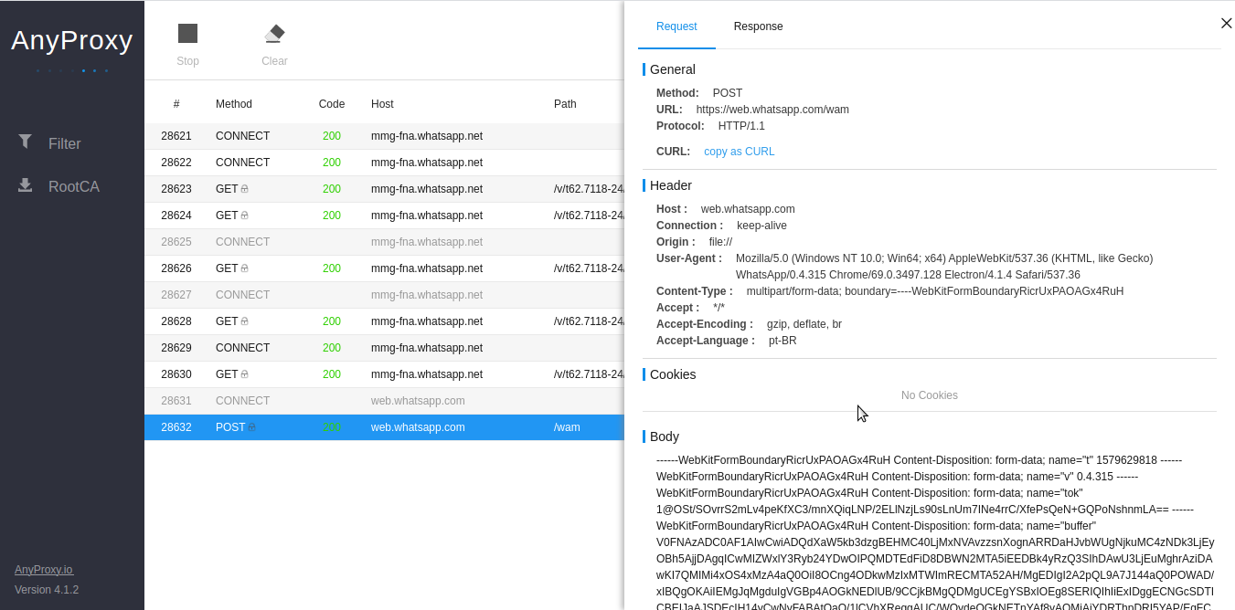Click the Path column header
The width and height of the screenshot is (1235, 610).
pyautogui.click(x=565, y=104)
